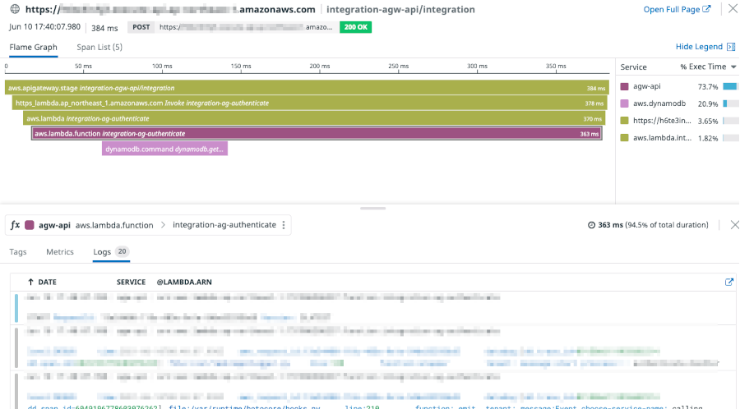Select the dynamodb.command span bar
Viewport: 740px width, 409px height.
point(164,149)
